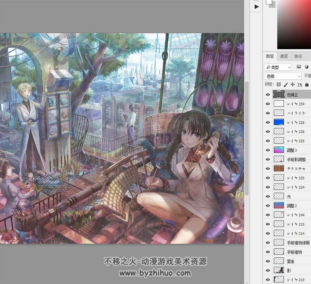311x284 pixels.
Task: Click the play action triangle icon
Action: click(x=256, y=7)
